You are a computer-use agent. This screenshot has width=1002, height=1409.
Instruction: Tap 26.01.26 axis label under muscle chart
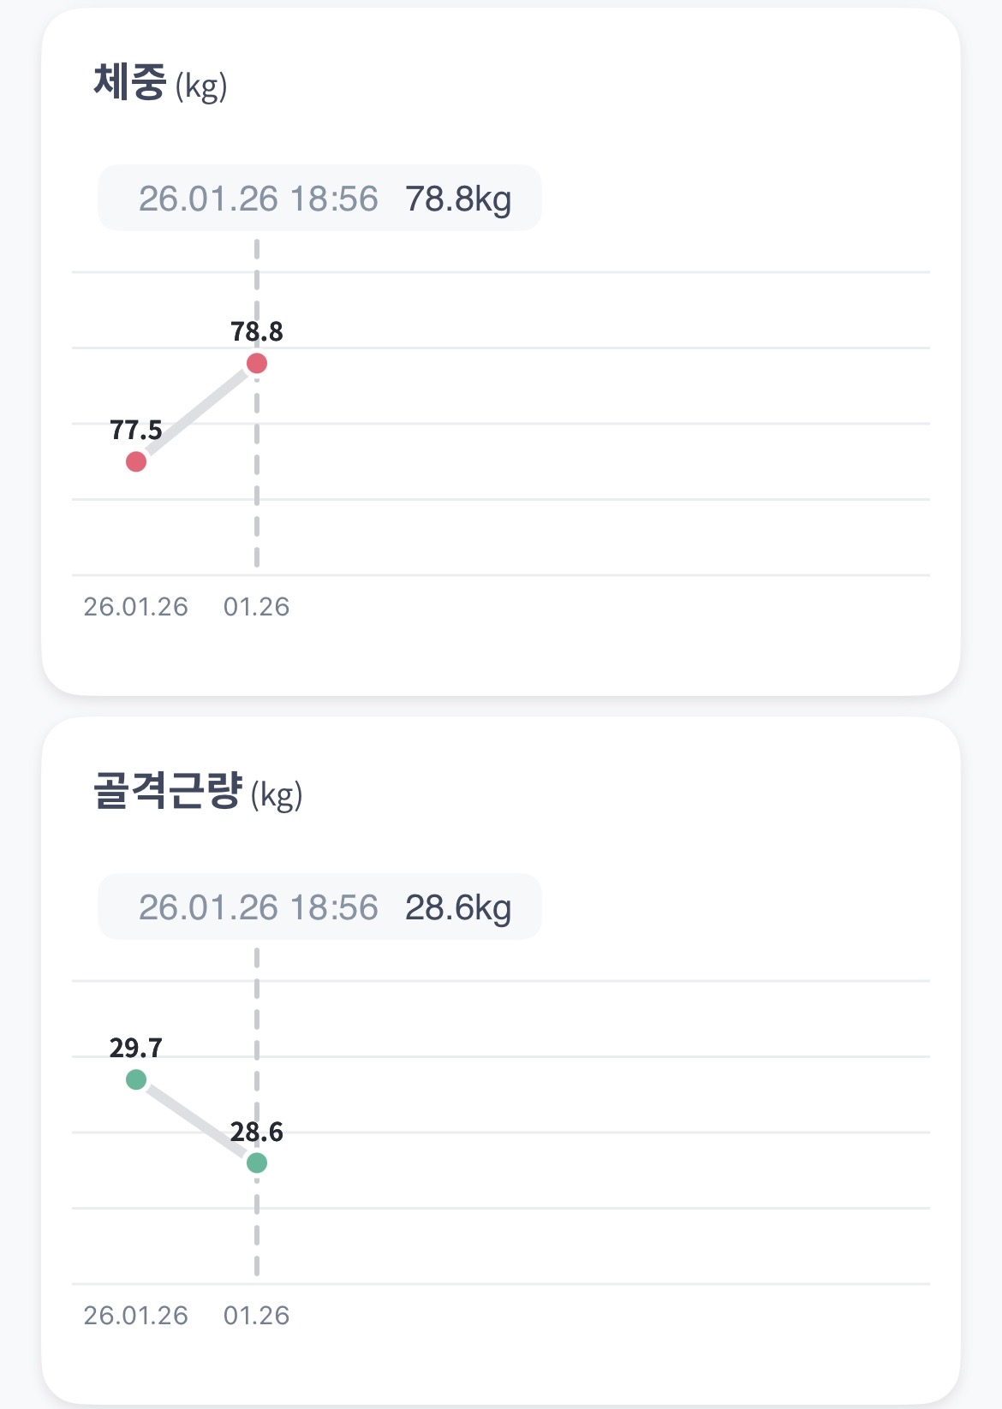pyautogui.click(x=135, y=1316)
